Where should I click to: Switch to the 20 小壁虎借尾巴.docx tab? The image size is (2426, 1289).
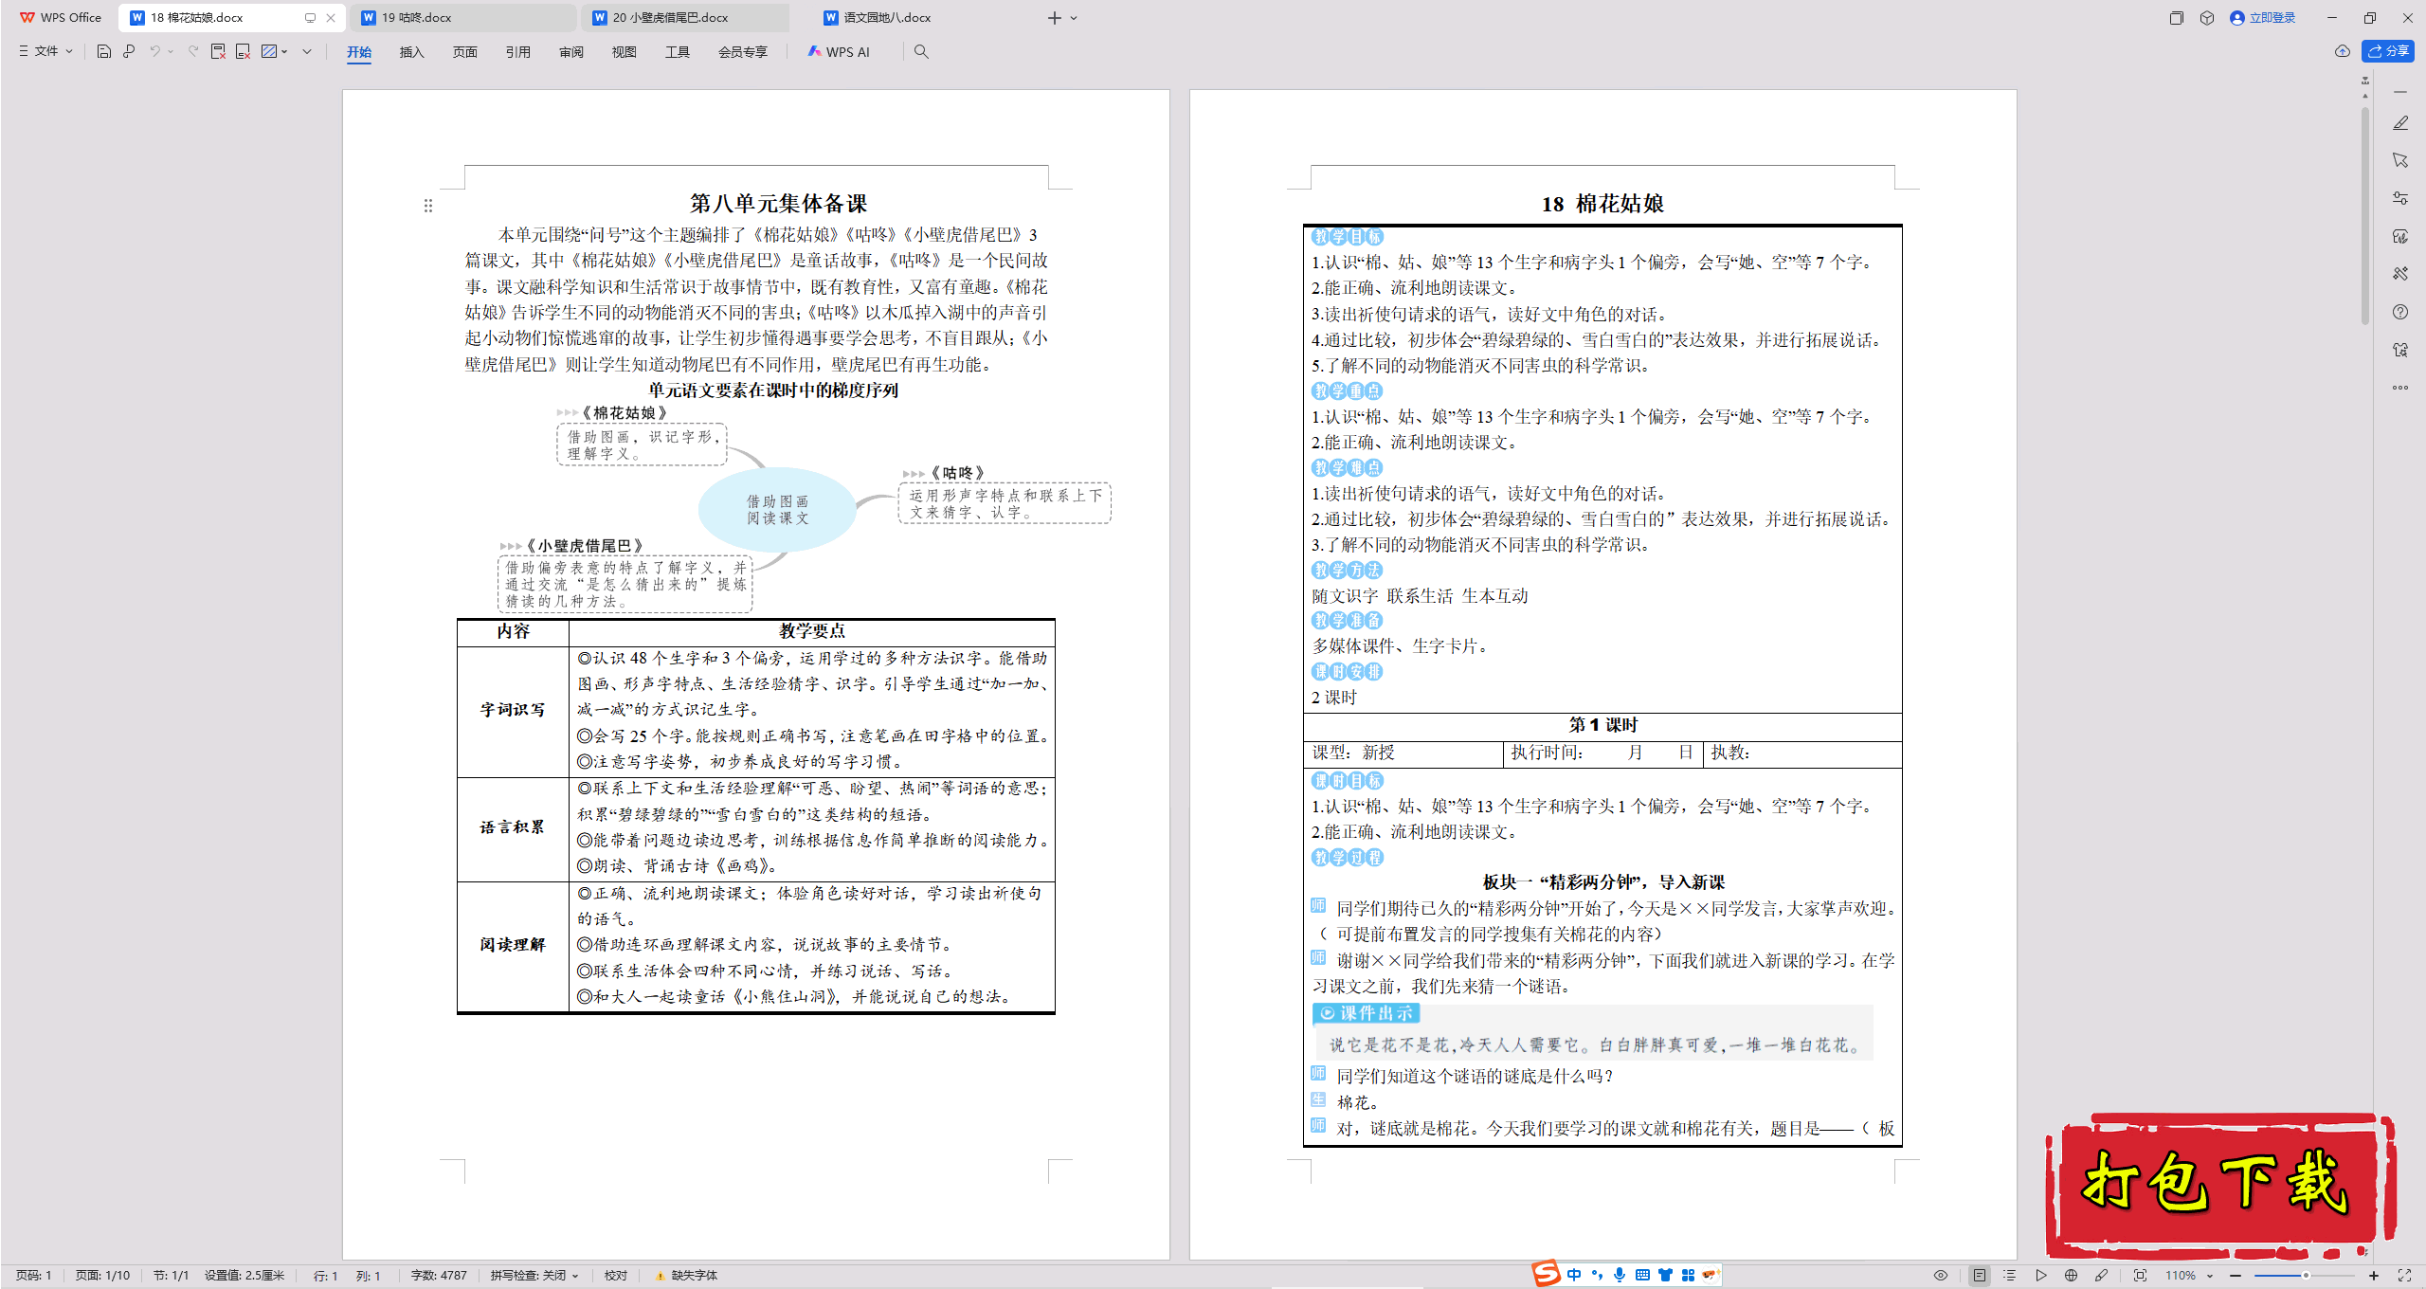click(x=686, y=18)
